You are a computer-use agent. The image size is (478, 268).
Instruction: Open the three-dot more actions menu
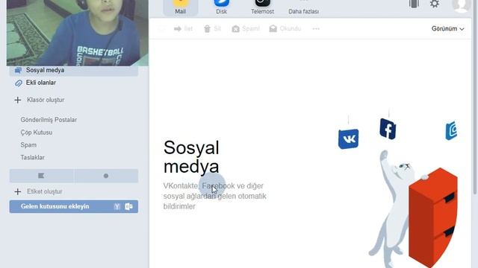click(316, 28)
